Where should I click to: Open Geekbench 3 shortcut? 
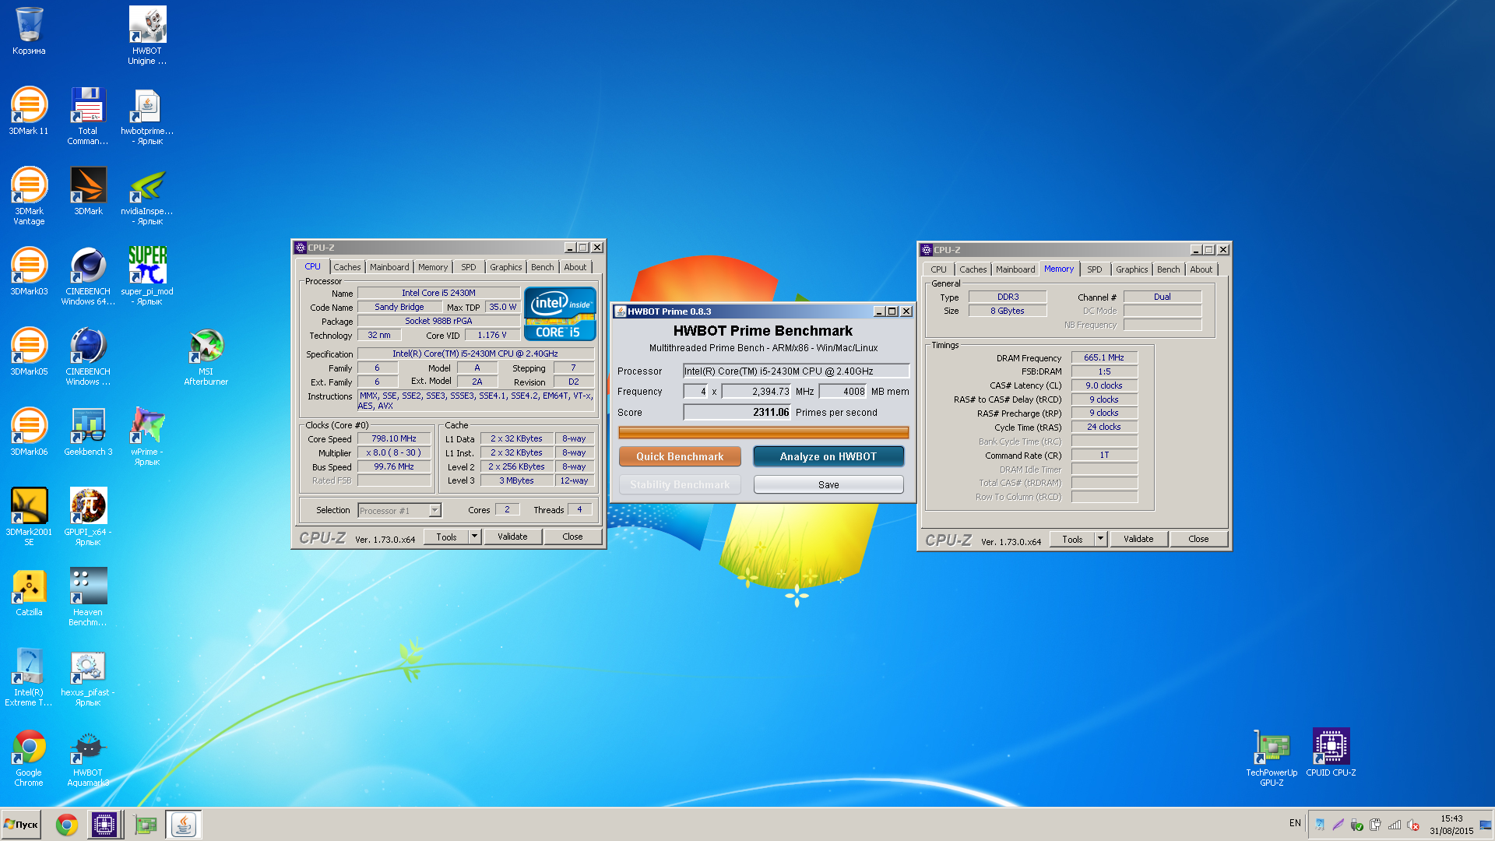click(x=88, y=432)
